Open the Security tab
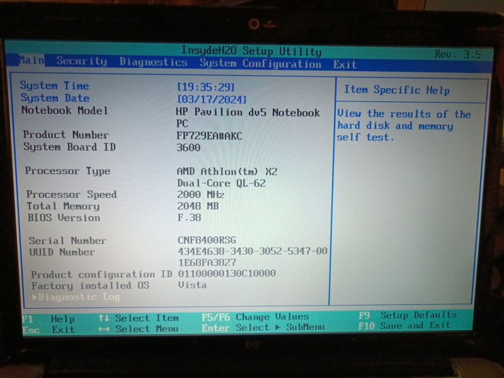504x378 pixels. pos(82,60)
